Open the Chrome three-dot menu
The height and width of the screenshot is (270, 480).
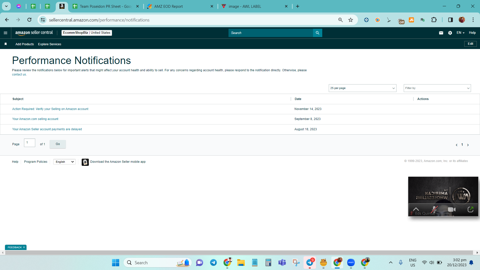click(x=473, y=20)
